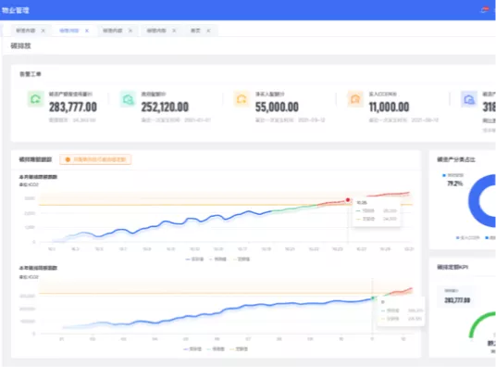
Task: Click the green carbon icon beside 283,777.00
Action: (x=35, y=99)
